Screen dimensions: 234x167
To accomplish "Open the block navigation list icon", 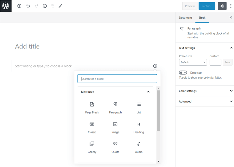I will (53, 6).
